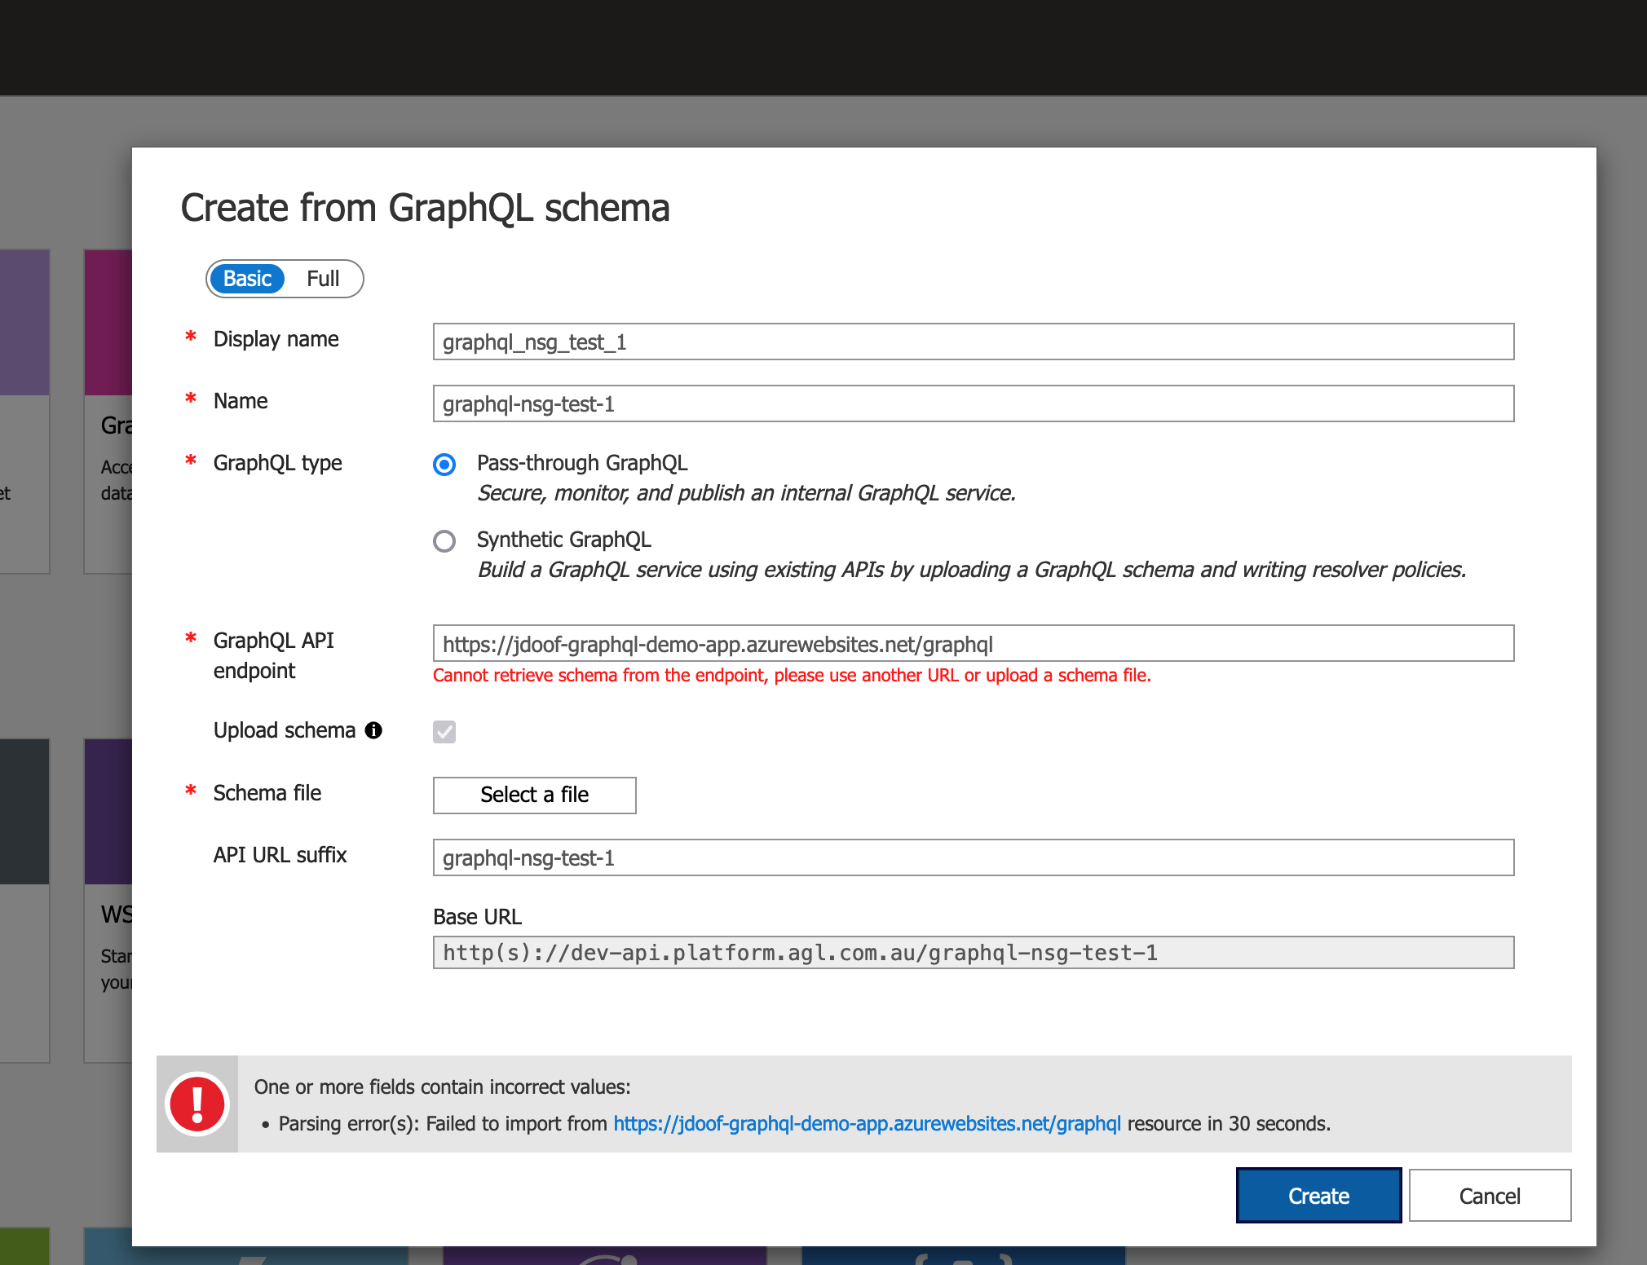This screenshot has height=1265, width=1647.
Task: Click 'One or more fields contain incorrect values' text
Action: coord(443,1086)
